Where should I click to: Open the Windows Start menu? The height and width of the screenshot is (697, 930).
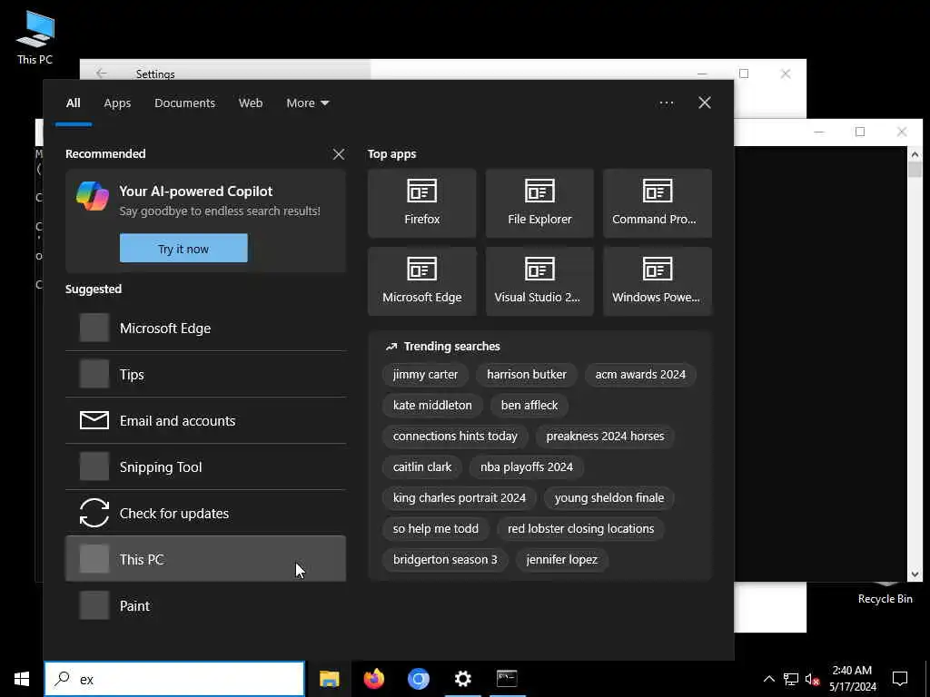pos(22,679)
